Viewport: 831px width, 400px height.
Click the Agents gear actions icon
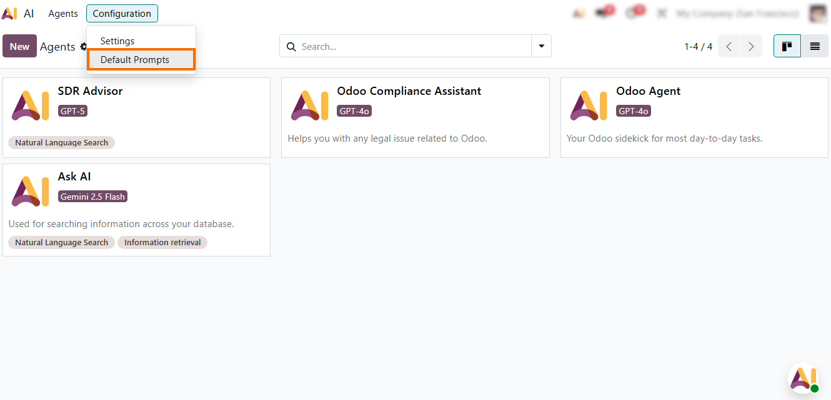pyautogui.click(x=83, y=47)
